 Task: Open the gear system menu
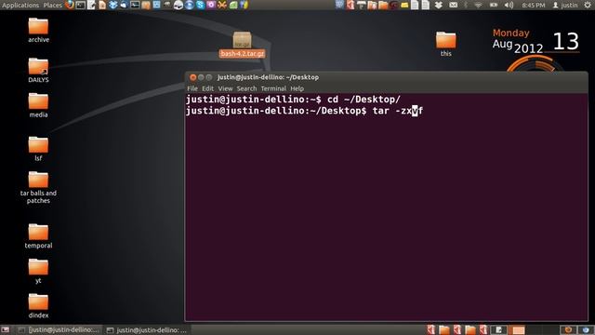tap(588, 5)
